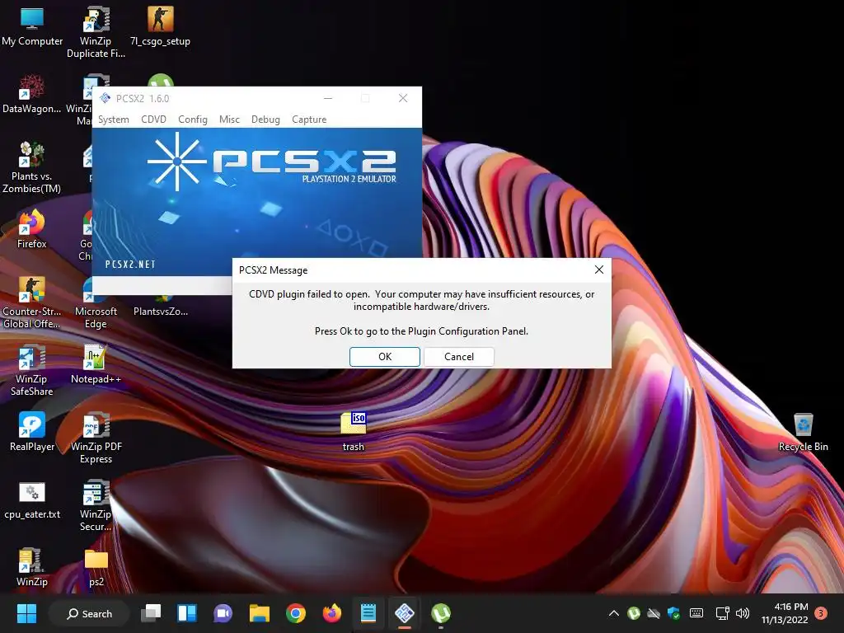Viewport: 844px width, 633px height.
Task: Open the Debug menu in PCSX2
Action: (x=265, y=120)
